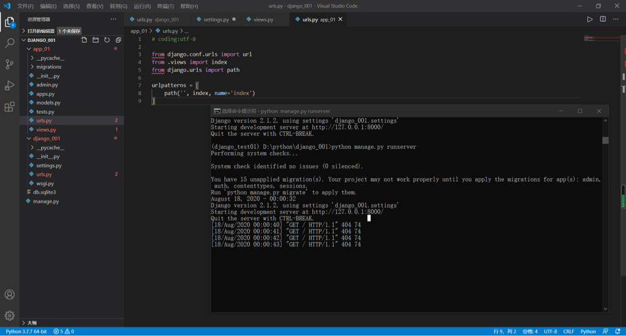Image resolution: width=626 pixels, height=336 pixels.
Task: Click the command prompt's vertical scrollbar thumb
Action: [605, 140]
